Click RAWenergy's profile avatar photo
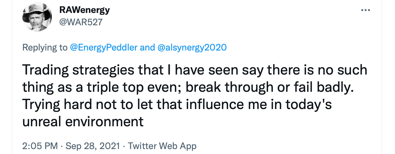This screenshot has height=154, width=395. pos(37,17)
